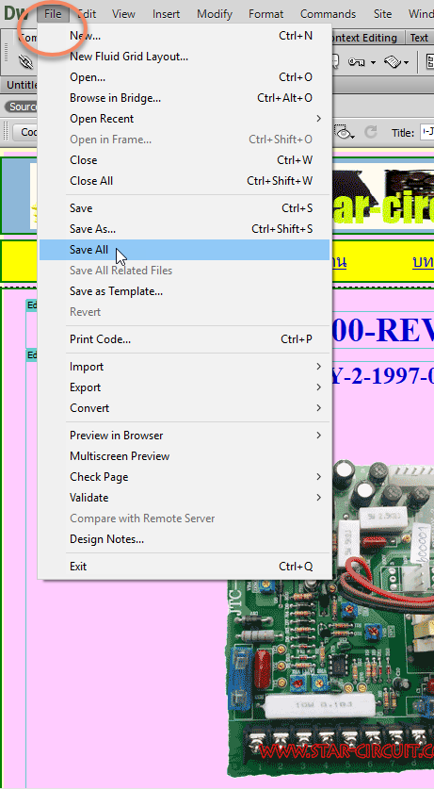The image size is (434, 790).
Task: Click the Source Code button
Action: [x=22, y=107]
